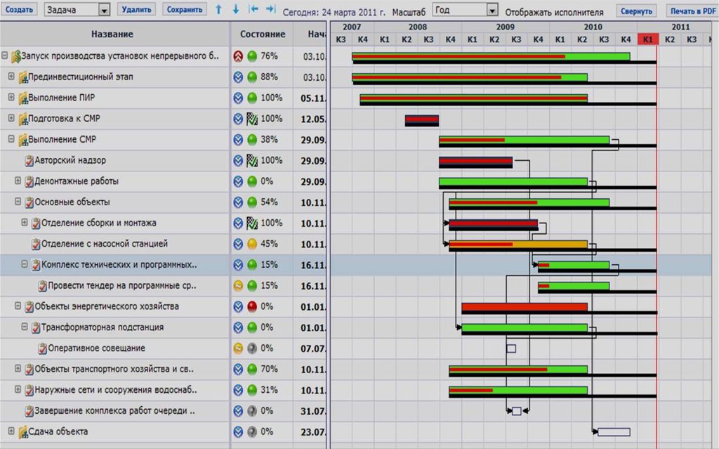Open the Масштаб Год dropdown
Viewport: 719px width, 449px height.
tap(492, 11)
